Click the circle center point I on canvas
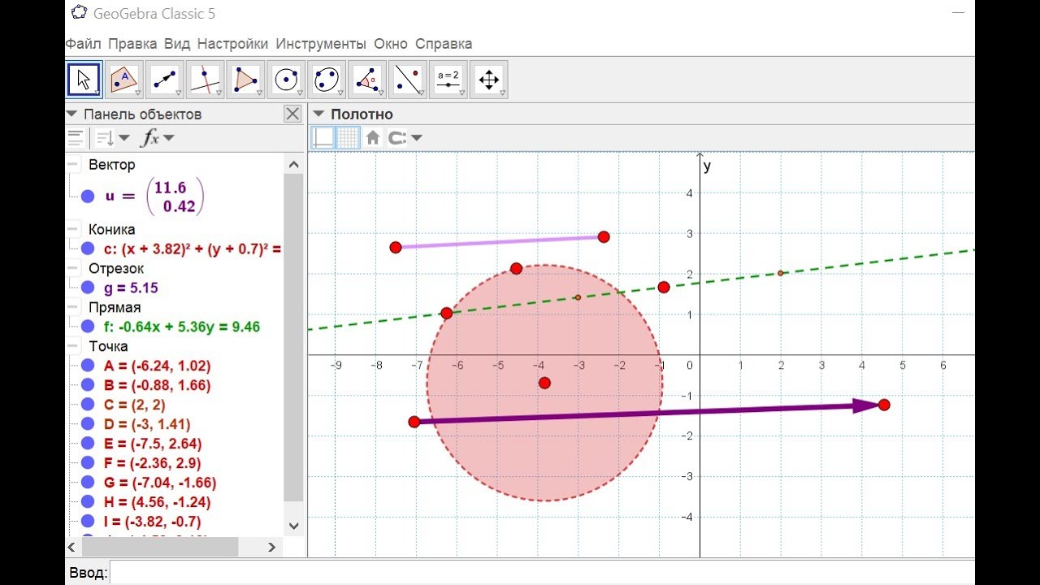1040x585 pixels. (x=544, y=383)
